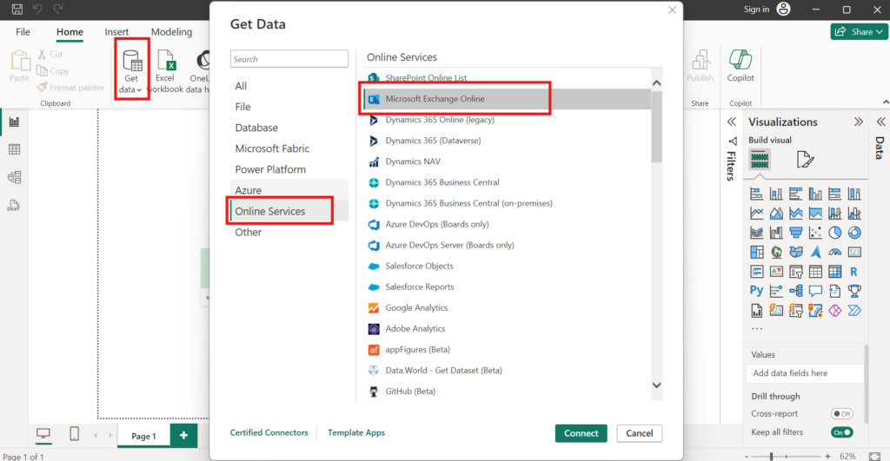Click the Get Data search field
Image resolution: width=890 pixels, height=461 pixels.
point(289,59)
